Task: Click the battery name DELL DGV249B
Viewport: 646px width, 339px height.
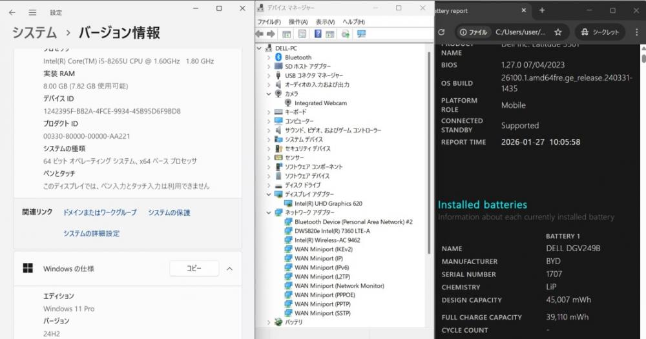Action: (573, 249)
